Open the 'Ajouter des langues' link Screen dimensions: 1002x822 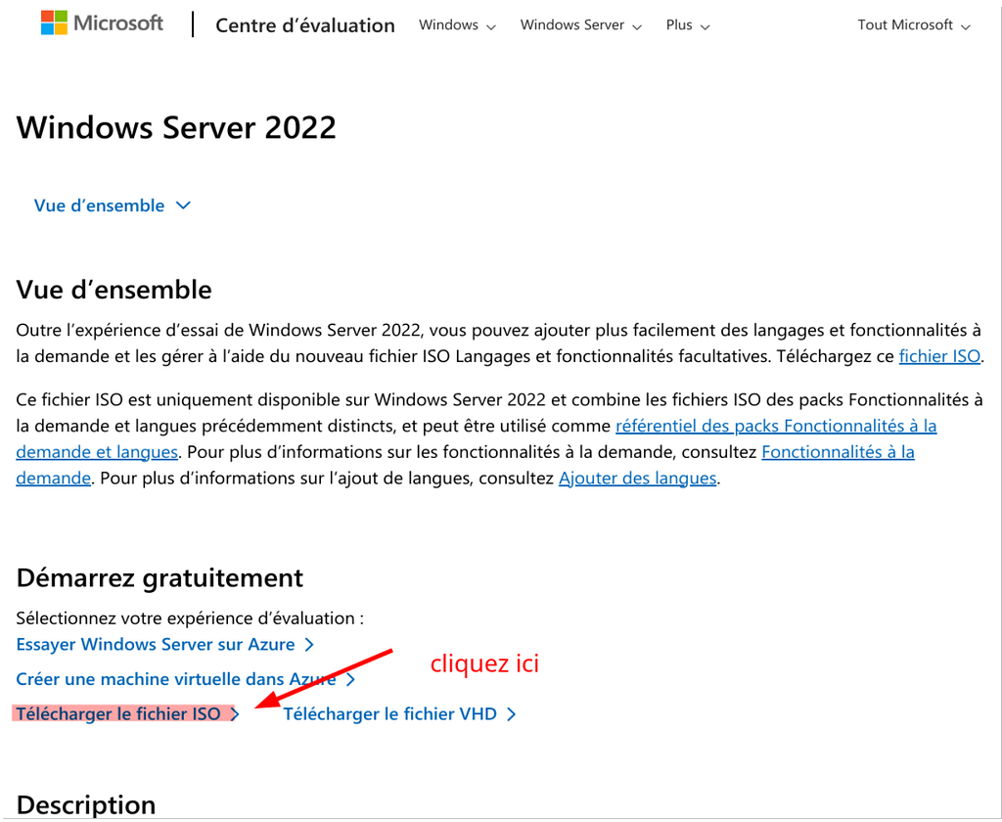point(637,479)
